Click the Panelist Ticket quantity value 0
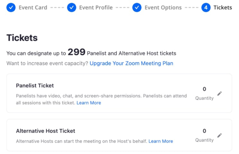 tap(204, 89)
